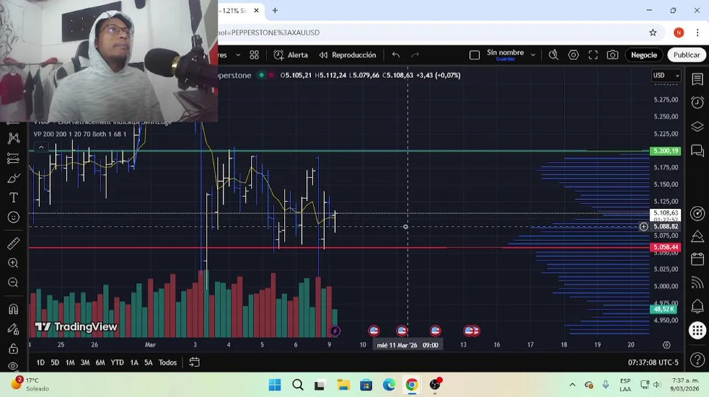Click the Zoom out magnifier tool
This screenshot has width=709, height=397.
(14, 283)
